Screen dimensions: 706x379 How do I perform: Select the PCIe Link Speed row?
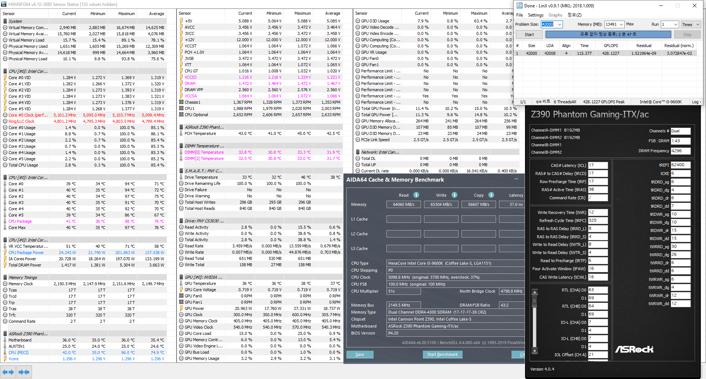click(x=436, y=140)
